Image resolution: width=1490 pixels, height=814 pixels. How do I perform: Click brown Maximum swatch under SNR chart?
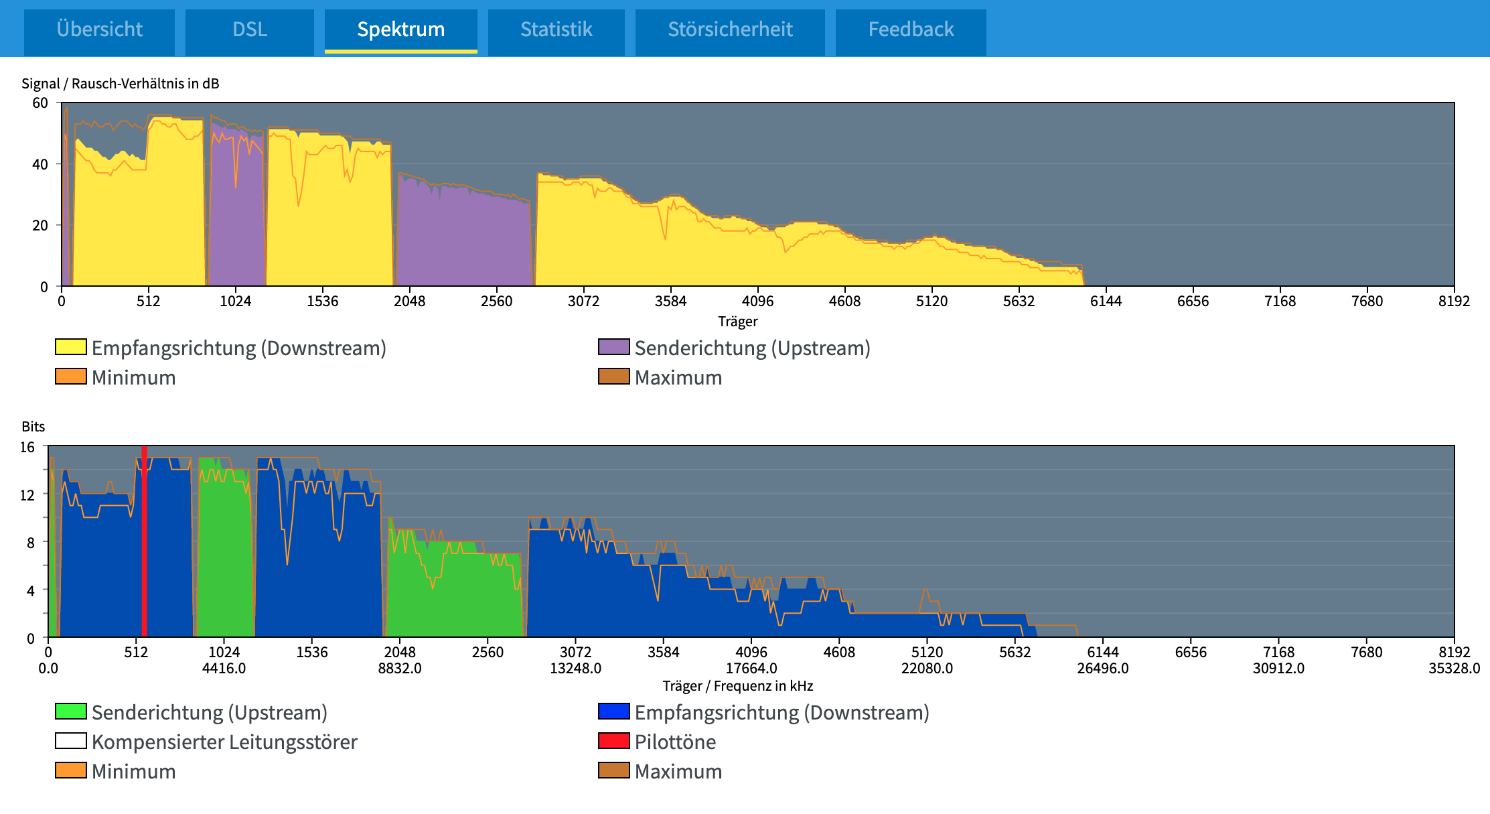(613, 377)
